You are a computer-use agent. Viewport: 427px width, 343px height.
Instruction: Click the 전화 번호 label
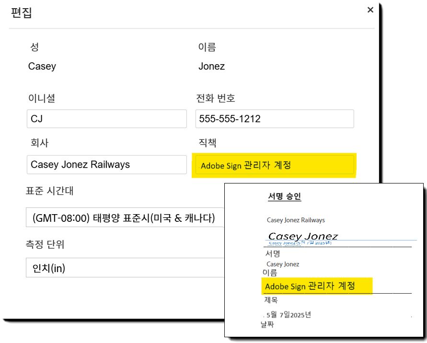point(216,98)
